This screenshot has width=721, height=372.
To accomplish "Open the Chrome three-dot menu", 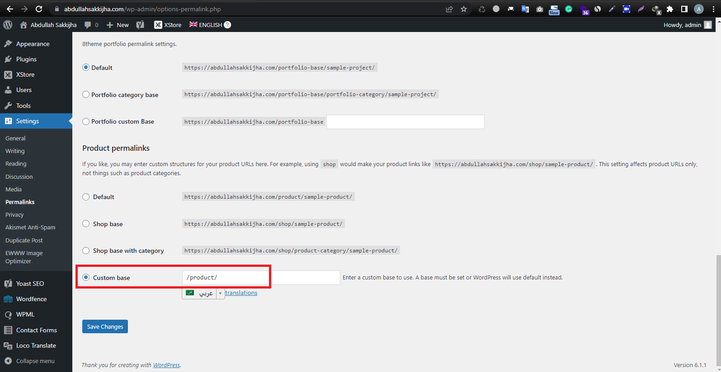I will pyautogui.click(x=713, y=9).
